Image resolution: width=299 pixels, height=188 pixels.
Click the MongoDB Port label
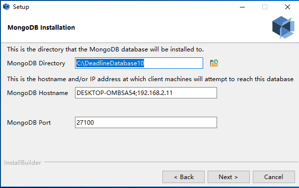click(x=29, y=123)
